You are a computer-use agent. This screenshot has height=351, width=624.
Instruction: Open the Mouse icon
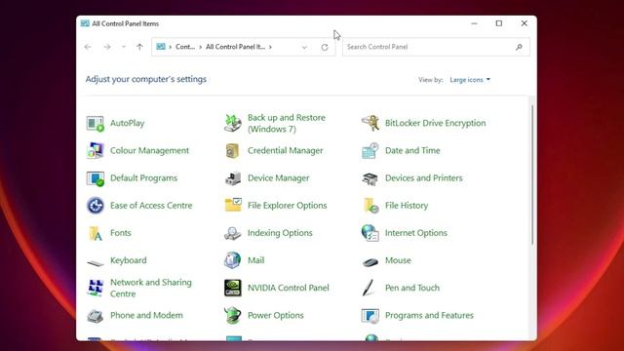[x=370, y=262]
